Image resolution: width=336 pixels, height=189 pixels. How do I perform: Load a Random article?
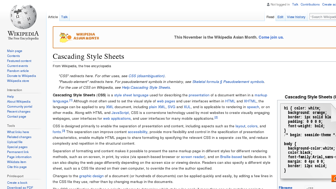point(18,71)
